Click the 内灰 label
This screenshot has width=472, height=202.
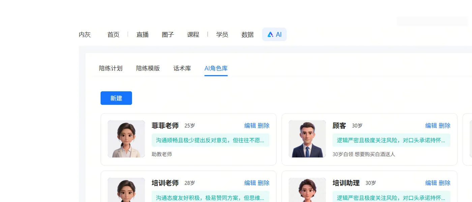tap(85, 34)
